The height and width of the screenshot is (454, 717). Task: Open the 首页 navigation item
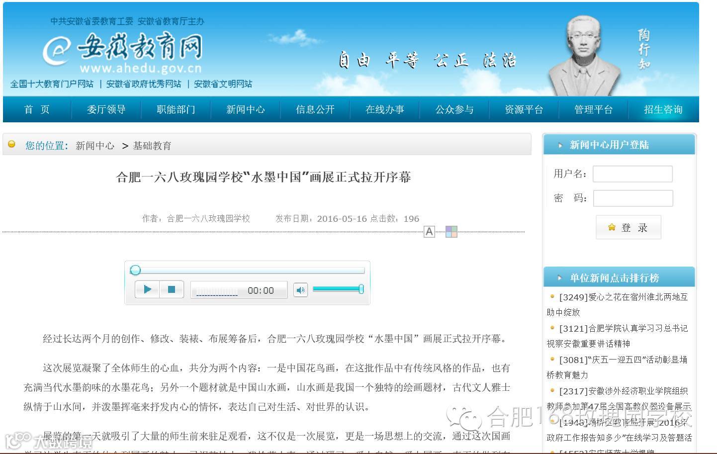37,109
